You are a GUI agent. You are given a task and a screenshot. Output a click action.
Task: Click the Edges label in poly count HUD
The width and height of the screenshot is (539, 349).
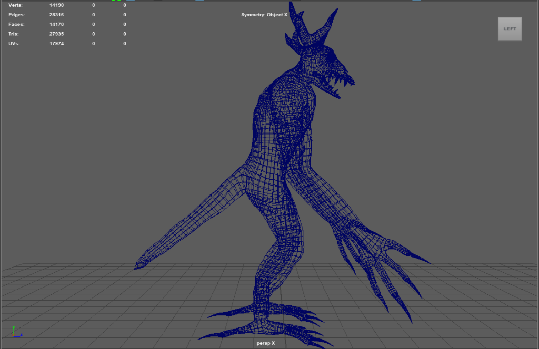click(x=17, y=15)
